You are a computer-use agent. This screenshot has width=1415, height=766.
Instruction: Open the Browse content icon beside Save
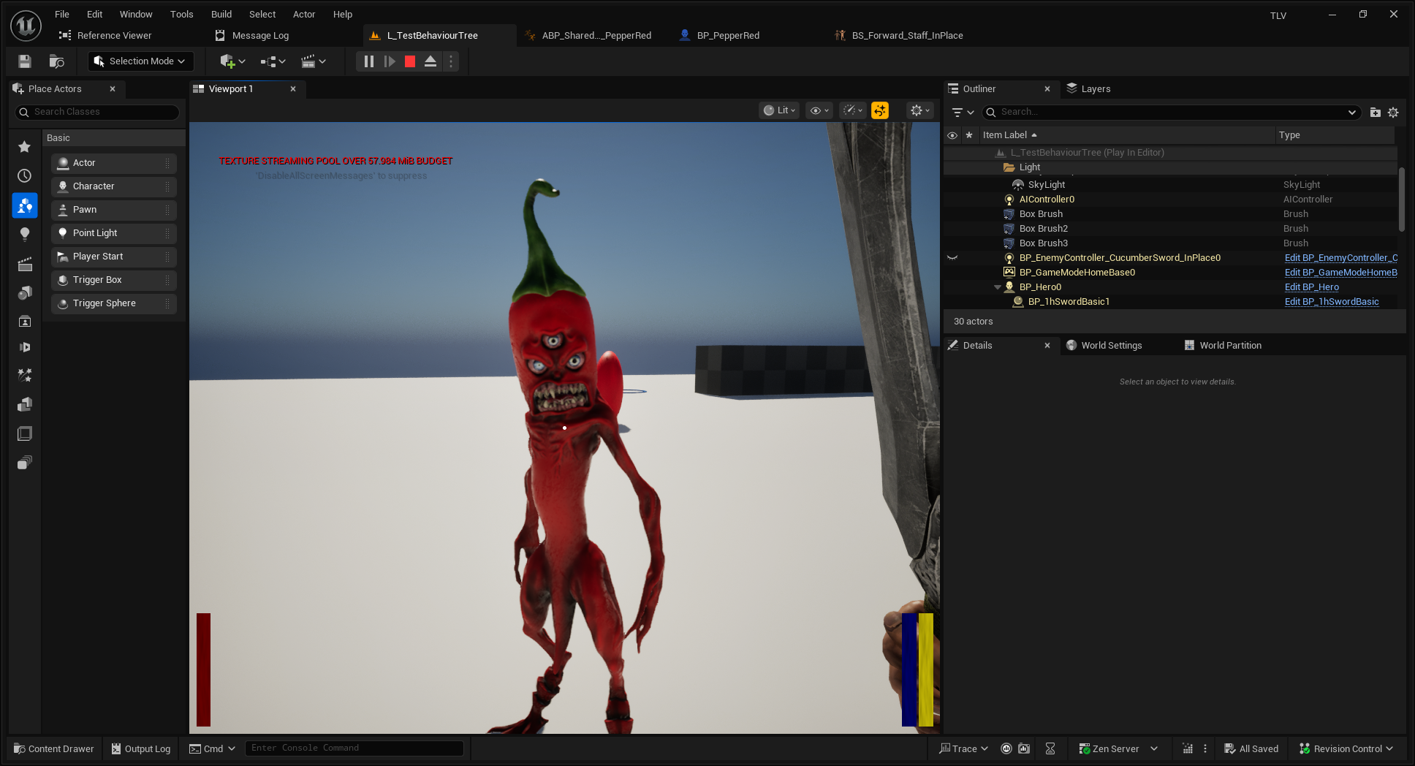[x=56, y=61]
